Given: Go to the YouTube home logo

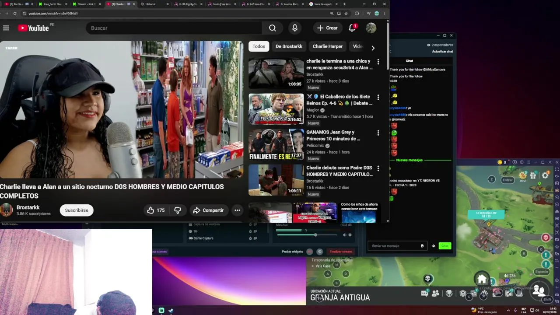Looking at the screenshot, I should tap(33, 28).
